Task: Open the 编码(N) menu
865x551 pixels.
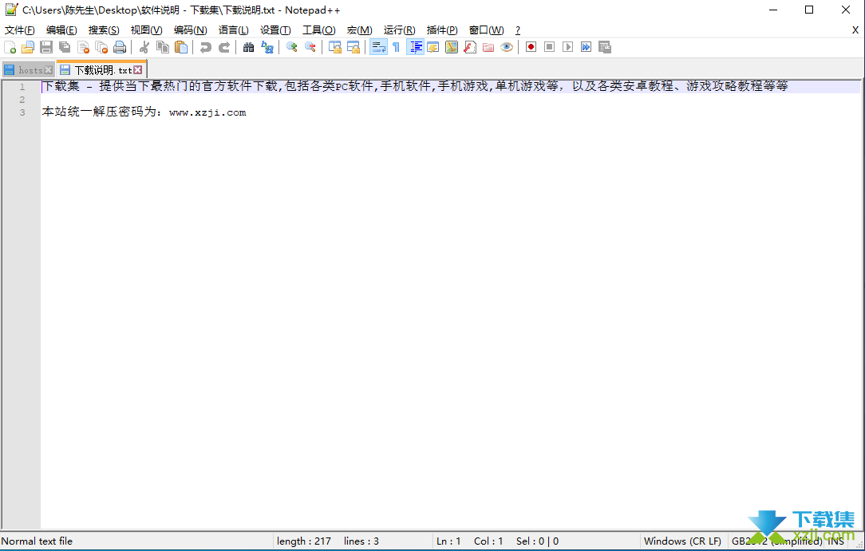Action: point(191,30)
